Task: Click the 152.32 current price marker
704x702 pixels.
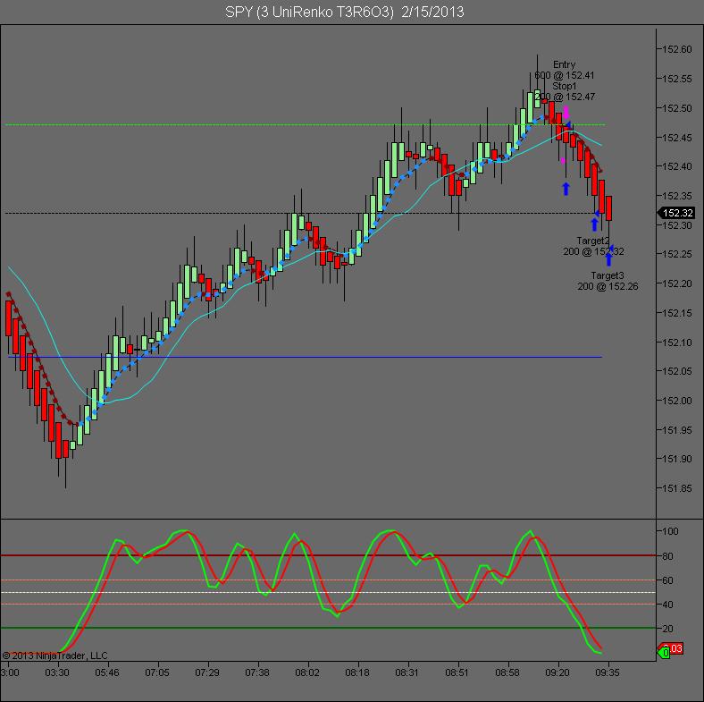Action: pos(676,213)
